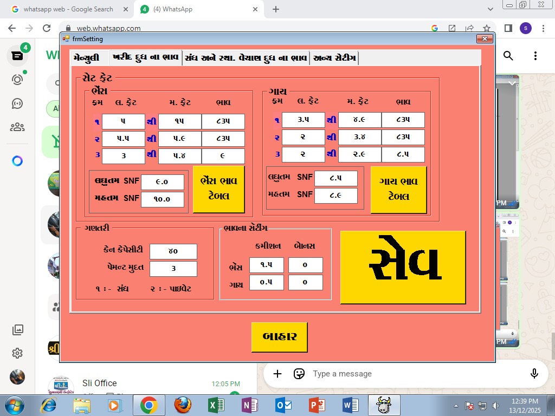The height and width of the screenshot is (416, 555).
Task: Open Excel from the taskbar
Action: [216, 405]
